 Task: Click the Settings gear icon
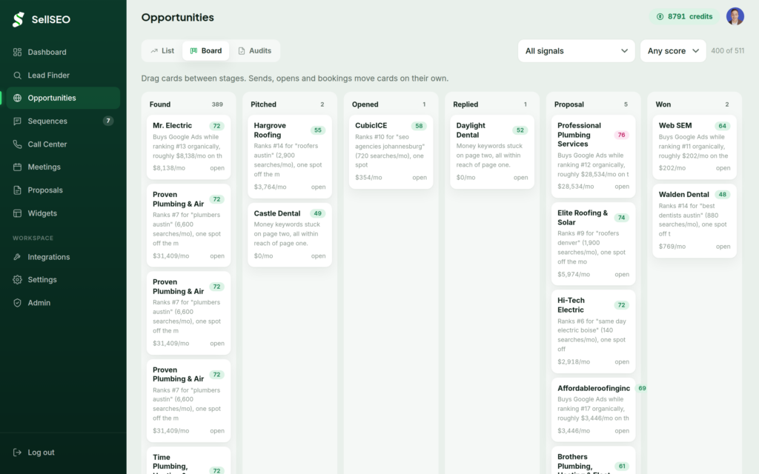click(x=18, y=280)
